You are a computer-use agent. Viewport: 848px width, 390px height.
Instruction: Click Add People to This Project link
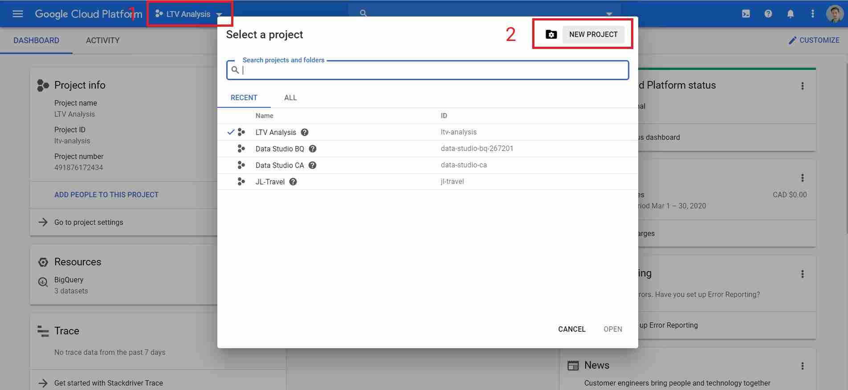point(106,195)
